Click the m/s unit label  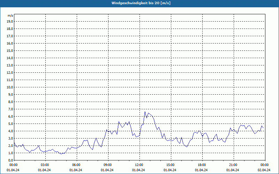10,16
